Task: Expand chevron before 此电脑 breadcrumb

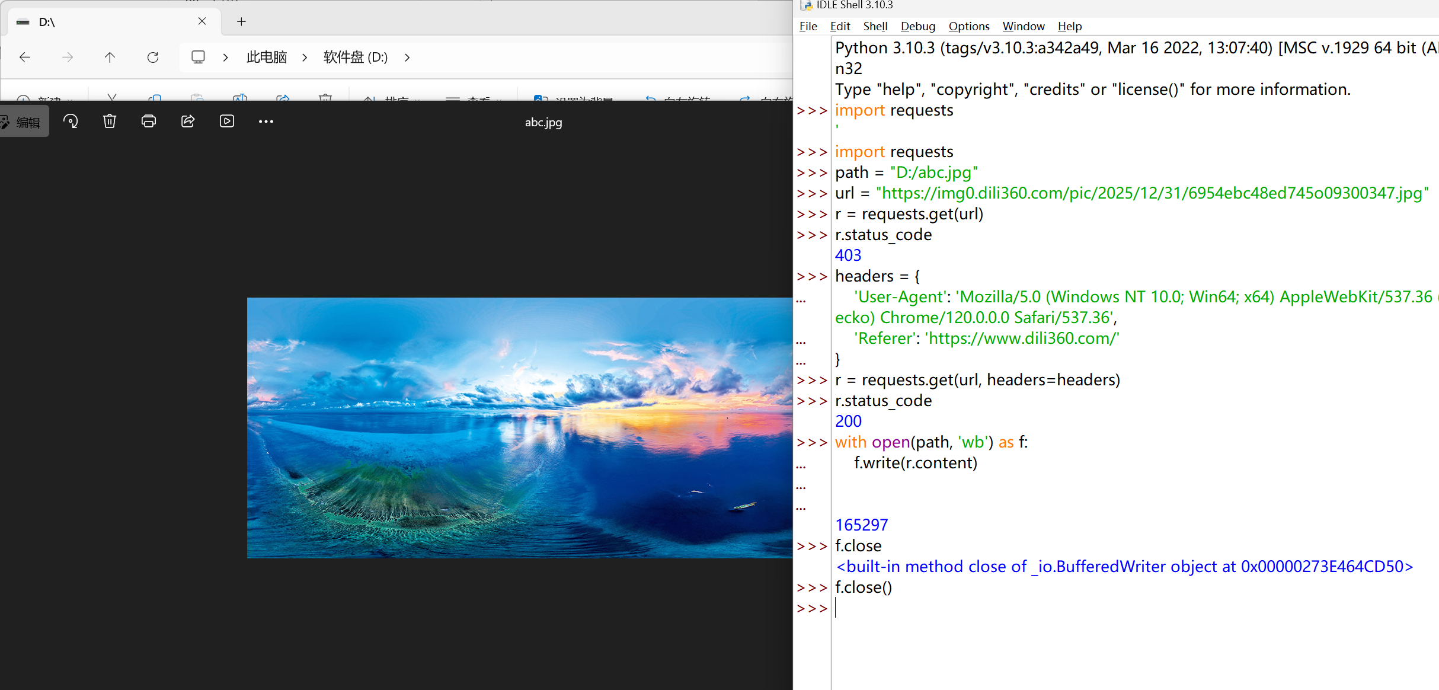Action: coord(226,57)
